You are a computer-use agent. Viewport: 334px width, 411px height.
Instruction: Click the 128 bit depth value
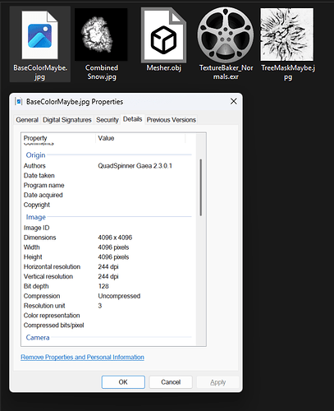pyautogui.click(x=103, y=286)
